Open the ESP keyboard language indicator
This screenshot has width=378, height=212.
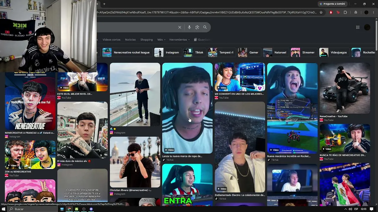pos(356,209)
